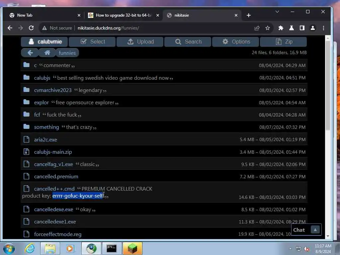Viewport: 340px width, 255px height.
Task: Open the explor folder
Action: point(42,103)
